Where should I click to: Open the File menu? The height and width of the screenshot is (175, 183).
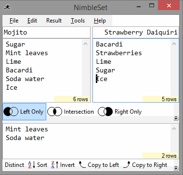(14, 21)
